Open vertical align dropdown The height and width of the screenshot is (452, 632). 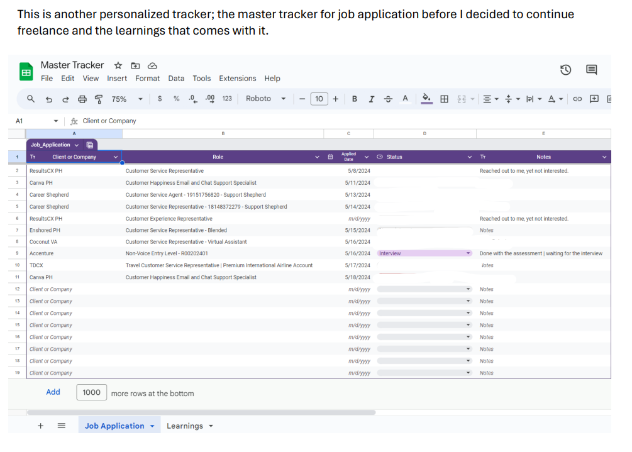[513, 99]
